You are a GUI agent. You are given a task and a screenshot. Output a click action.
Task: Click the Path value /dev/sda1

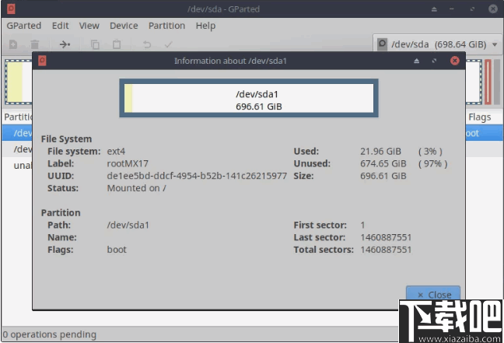pyautogui.click(x=128, y=225)
